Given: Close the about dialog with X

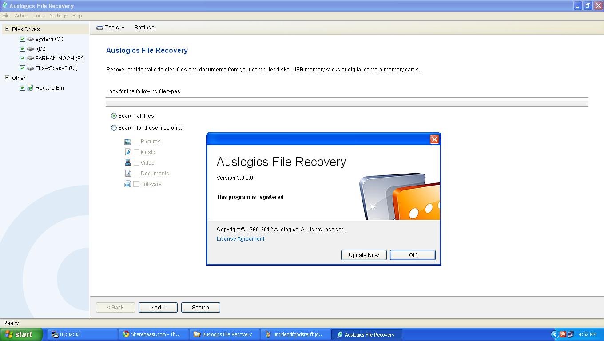Looking at the screenshot, I should click(x=434, y=139).
